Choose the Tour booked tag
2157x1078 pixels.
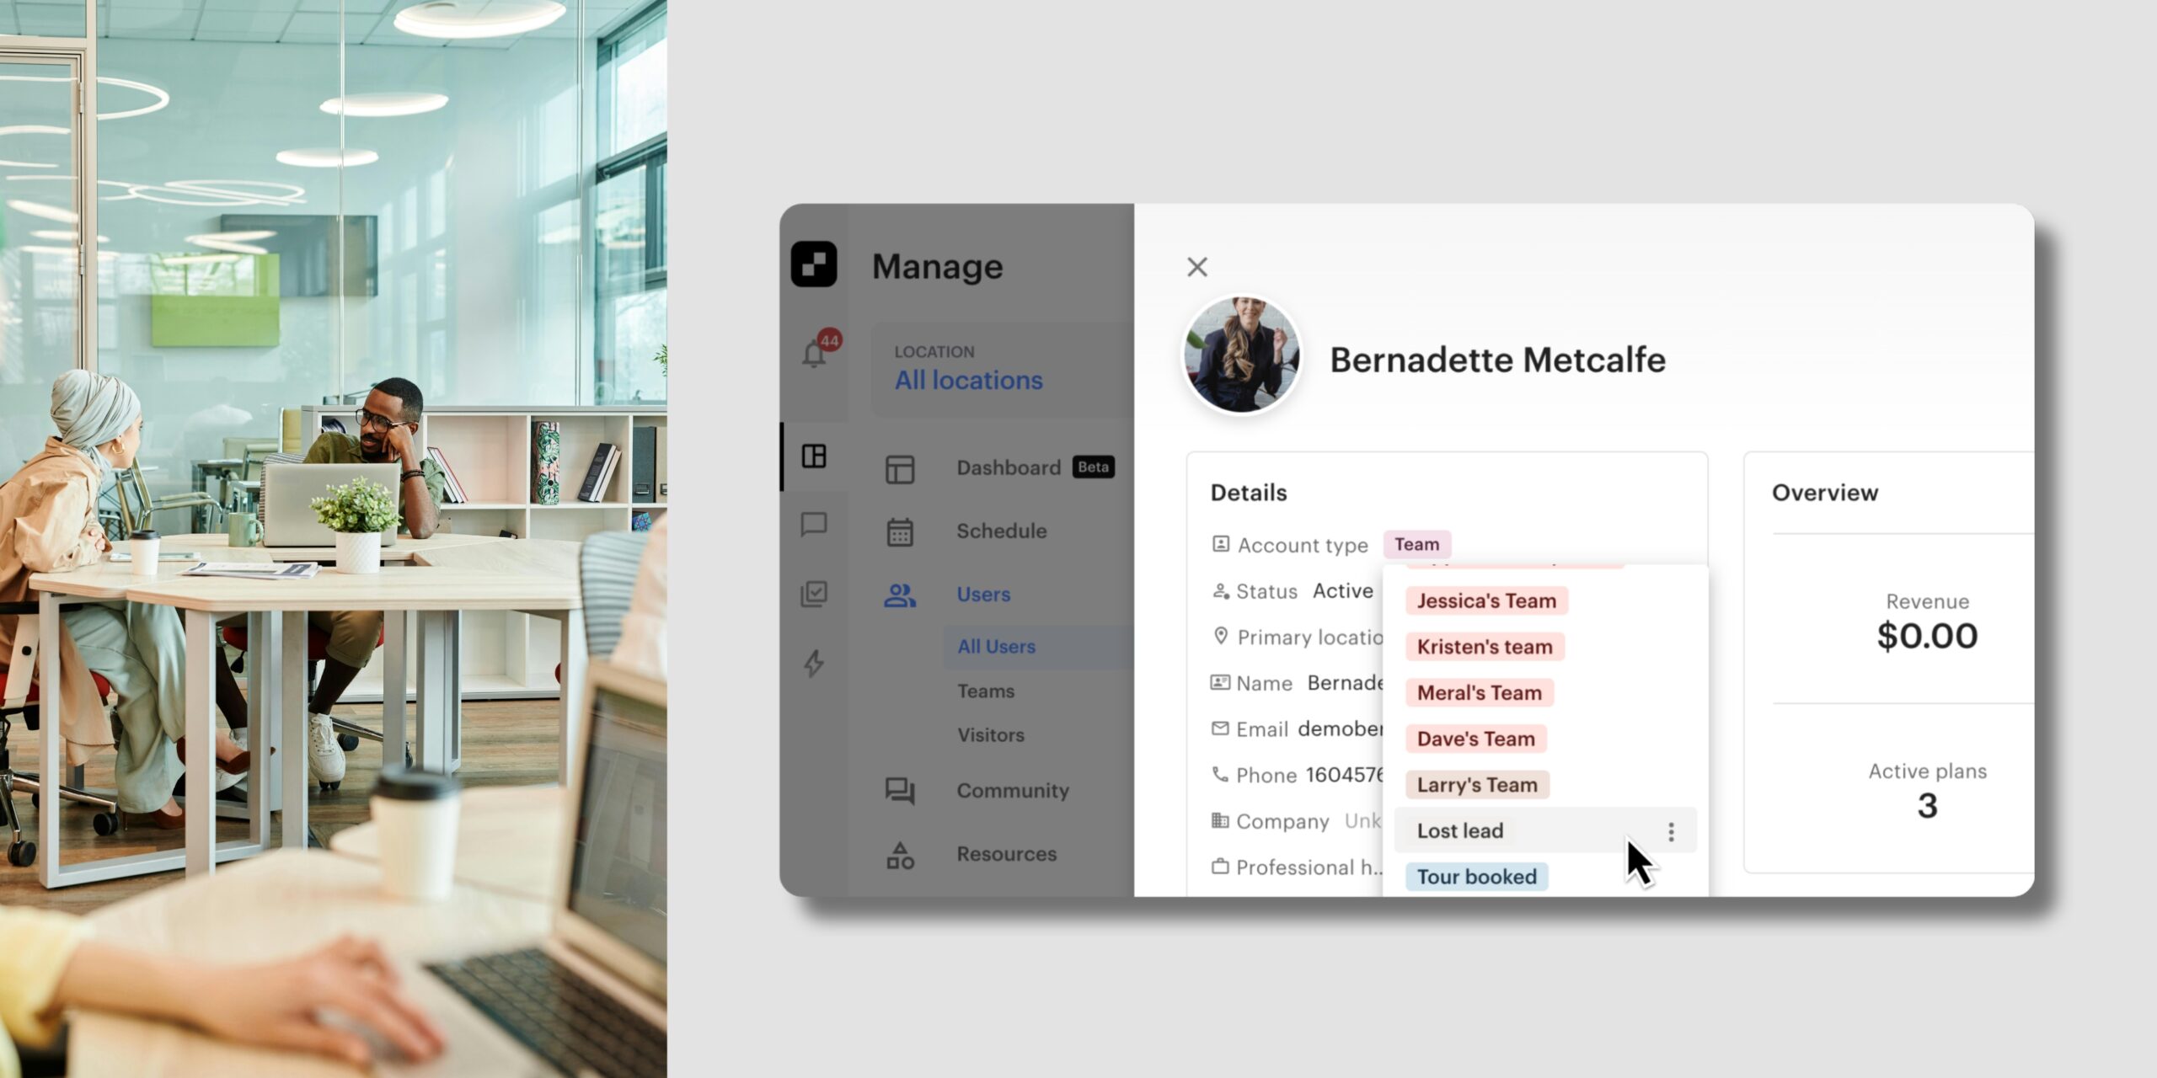click(1476, 878)
